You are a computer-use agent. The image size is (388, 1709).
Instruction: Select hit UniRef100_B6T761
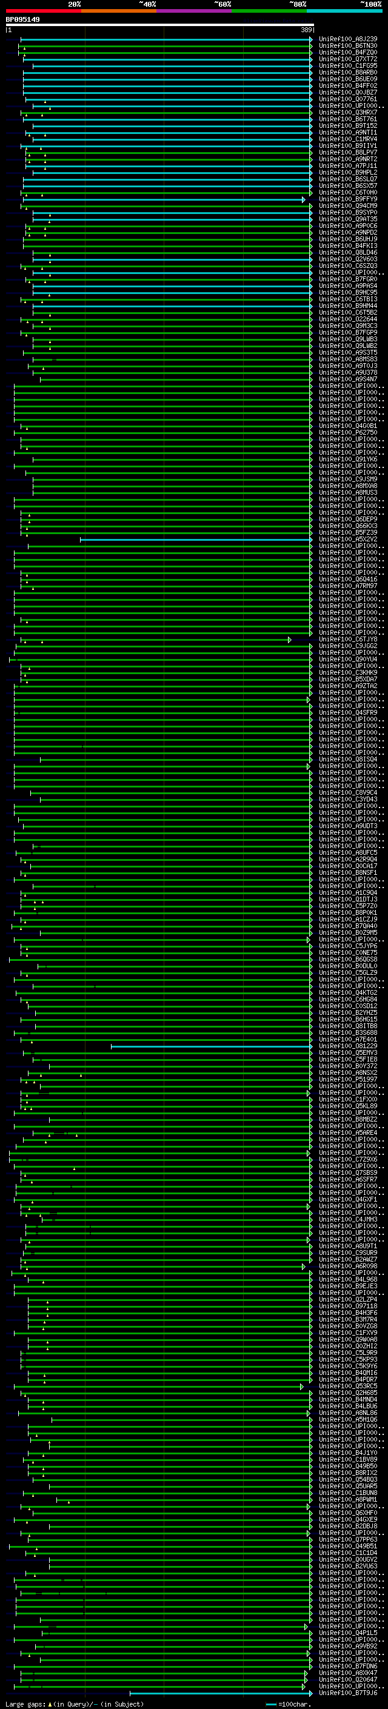pyautogui.click(x=348, y=119)
